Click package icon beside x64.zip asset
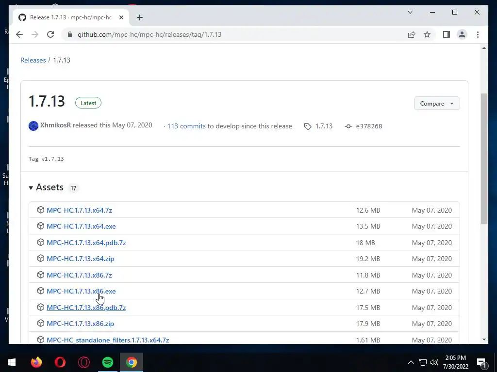The height and width of the screenshot is (372, 497). coord(41,259)
